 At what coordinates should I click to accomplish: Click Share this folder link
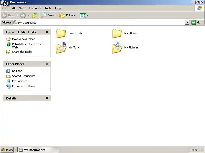click(x=22, y=52)
